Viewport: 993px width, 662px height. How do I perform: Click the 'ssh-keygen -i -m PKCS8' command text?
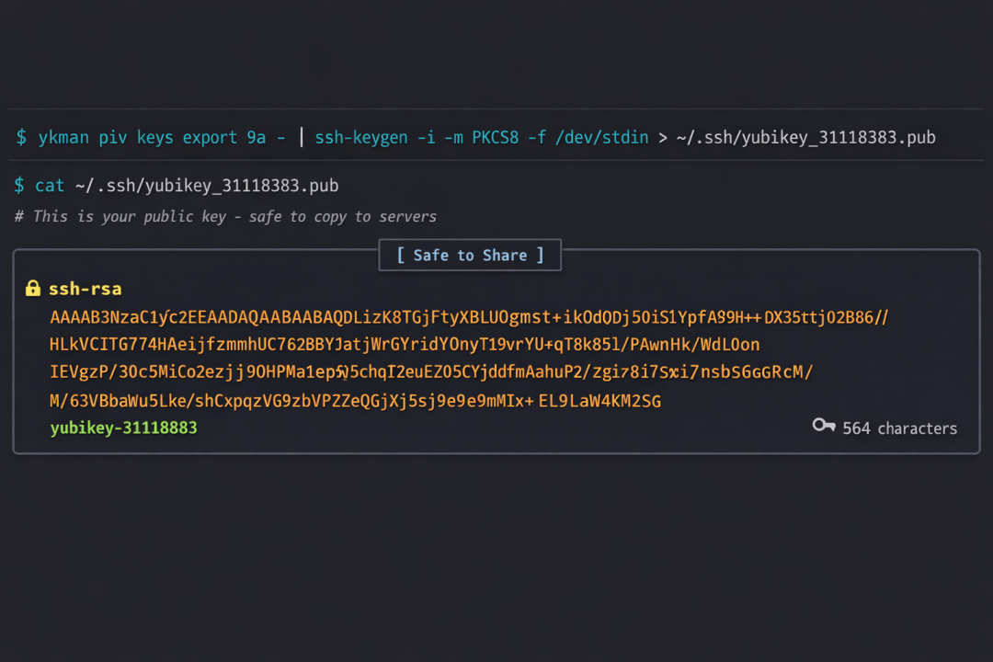(x=417, y=138)
